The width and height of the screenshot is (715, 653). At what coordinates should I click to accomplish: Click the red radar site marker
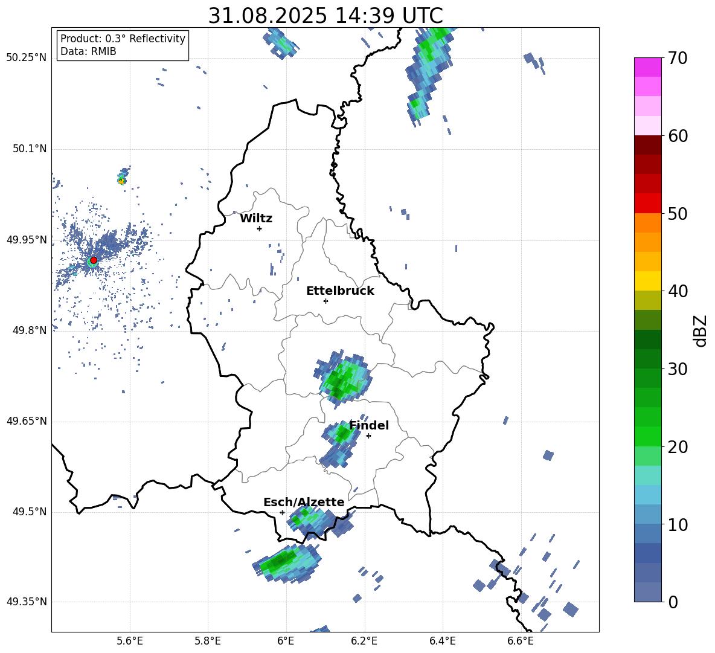pyautogui.click(x=94, y=260)
